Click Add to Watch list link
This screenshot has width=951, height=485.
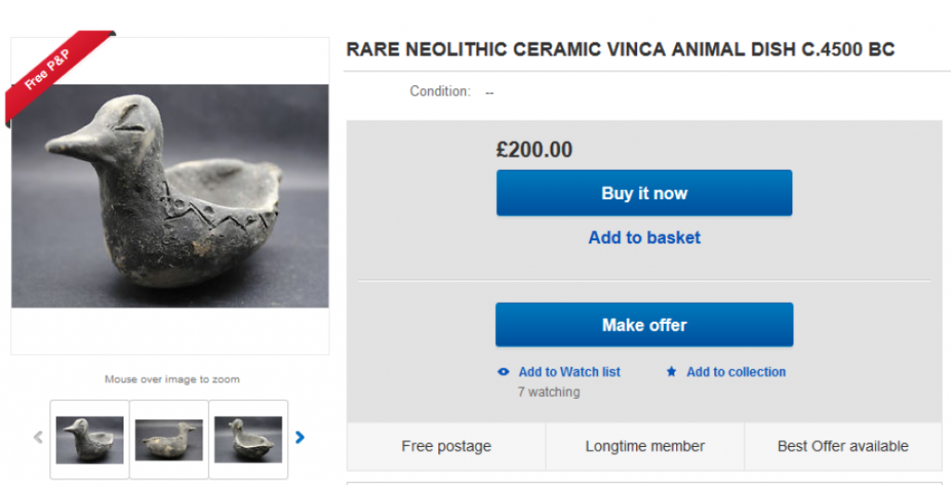click(x=568, y=372)
